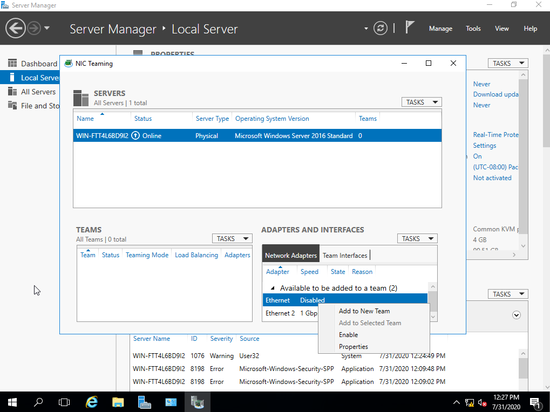The width and height of the screenshot is (550, 412).
Task: Click the NIC Teaming taskbar icon
Action: [197, 402]
